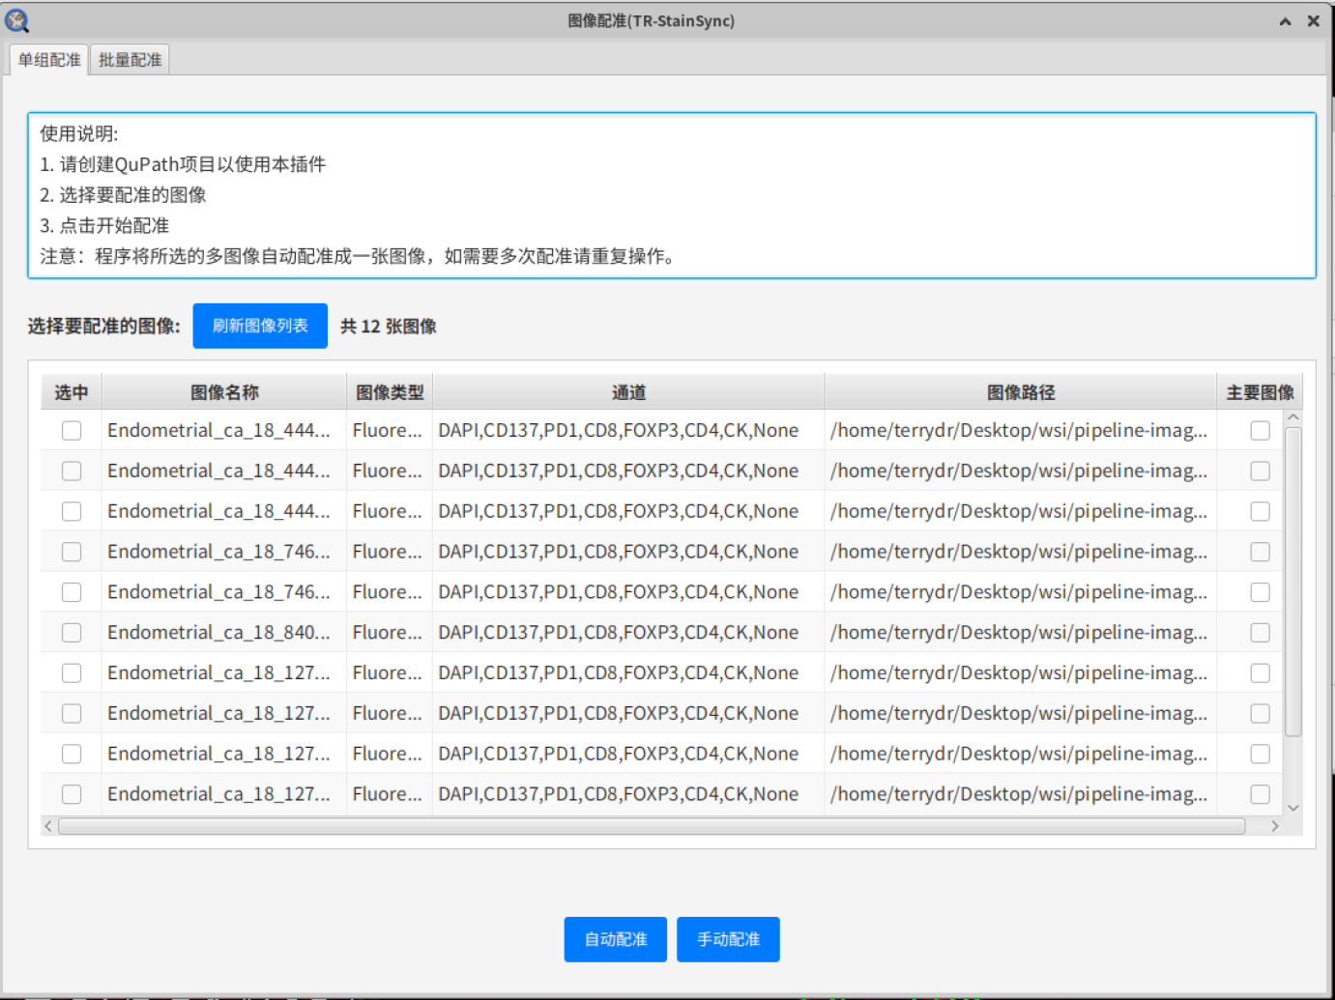
Task: Click the 选中 column header
Action: click(72, 392)
